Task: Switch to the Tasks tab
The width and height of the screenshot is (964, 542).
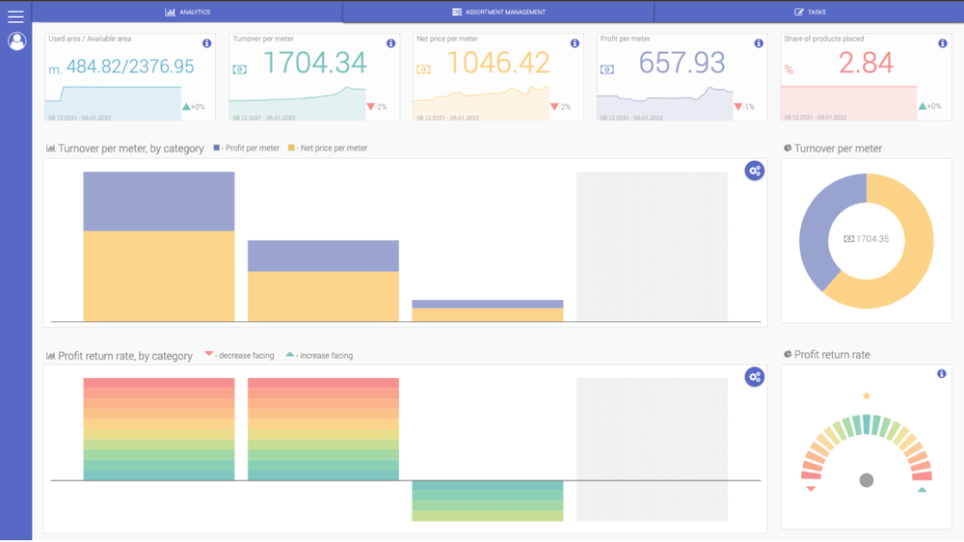Action: coord(809,12)
